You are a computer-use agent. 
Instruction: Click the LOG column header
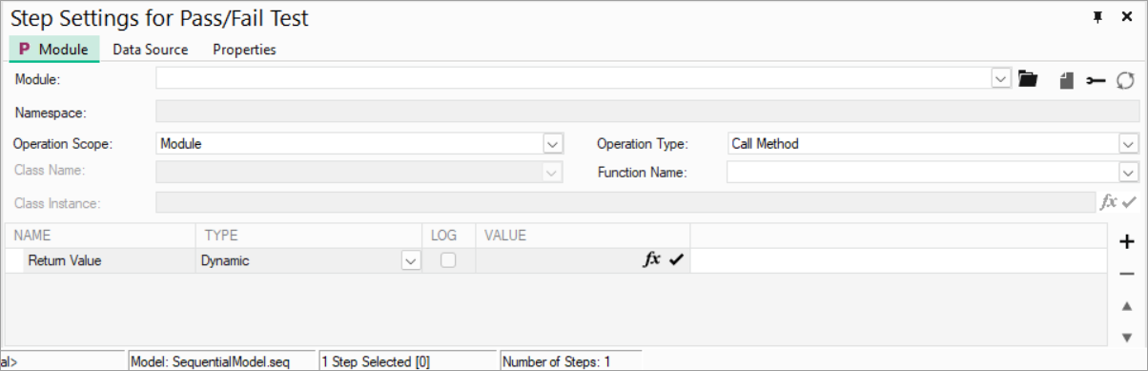click(x=448, y=235)
